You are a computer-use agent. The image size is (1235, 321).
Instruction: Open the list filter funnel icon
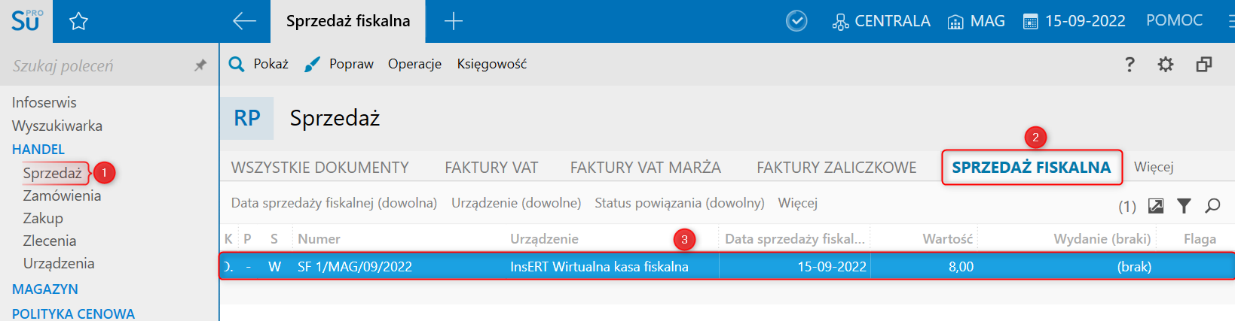click(x=1184, y=206)
